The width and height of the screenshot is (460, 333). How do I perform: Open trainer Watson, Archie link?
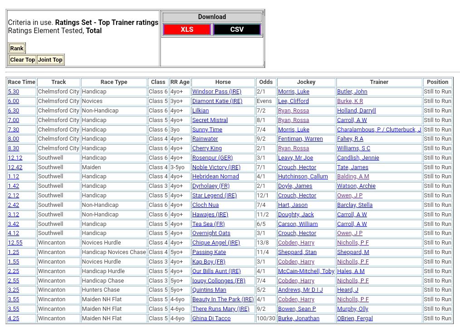coord(356,186)
